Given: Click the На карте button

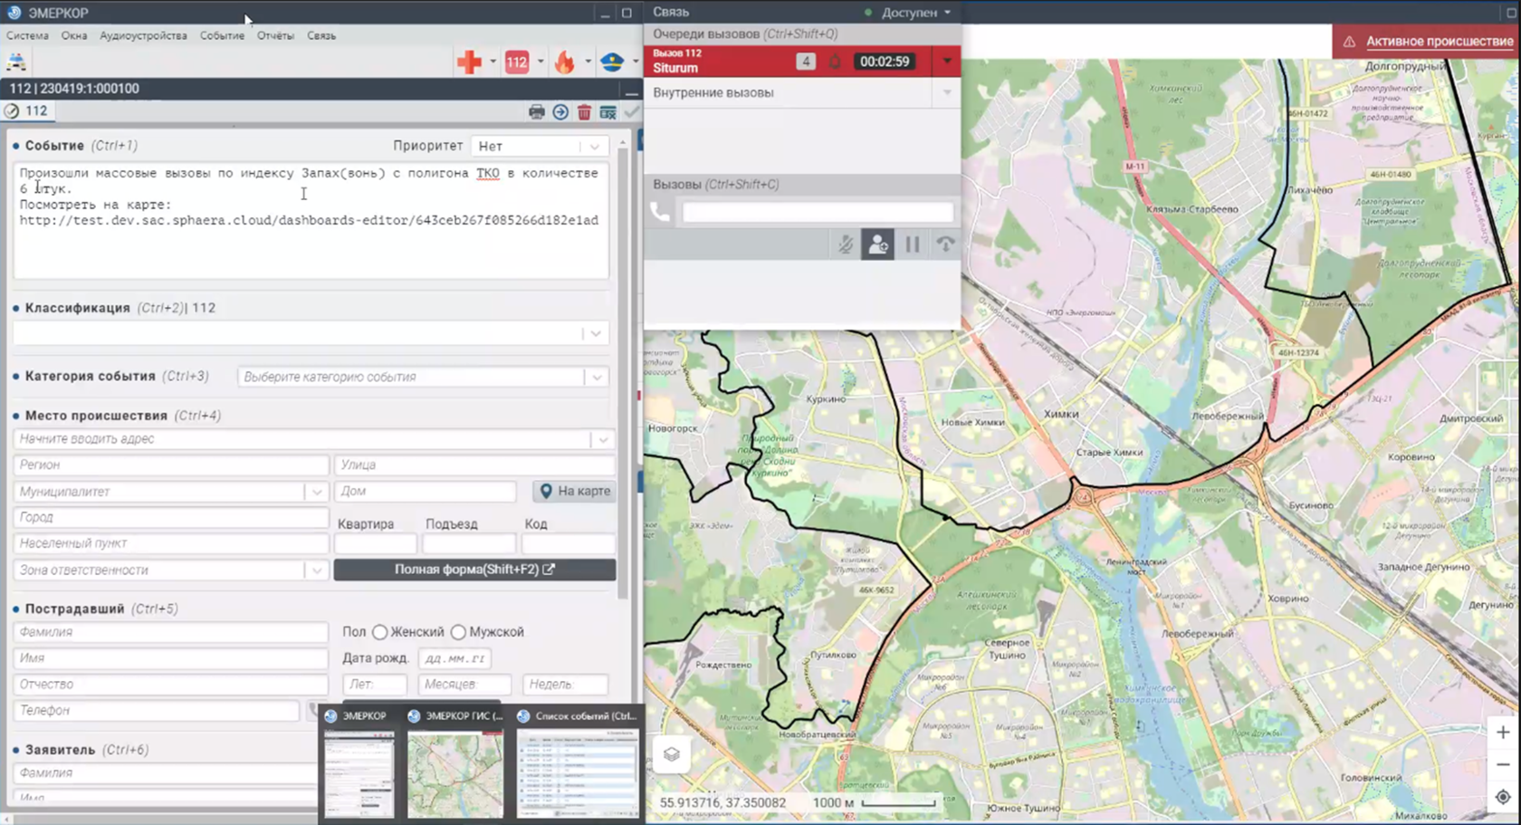Looking at the screenshot, I should click(x=575, y=491).
